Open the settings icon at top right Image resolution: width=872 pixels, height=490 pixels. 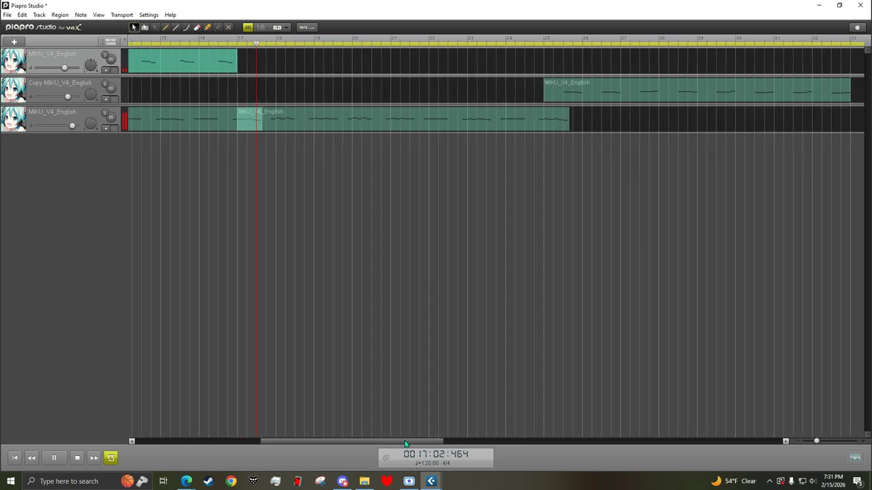coord(857,27)
